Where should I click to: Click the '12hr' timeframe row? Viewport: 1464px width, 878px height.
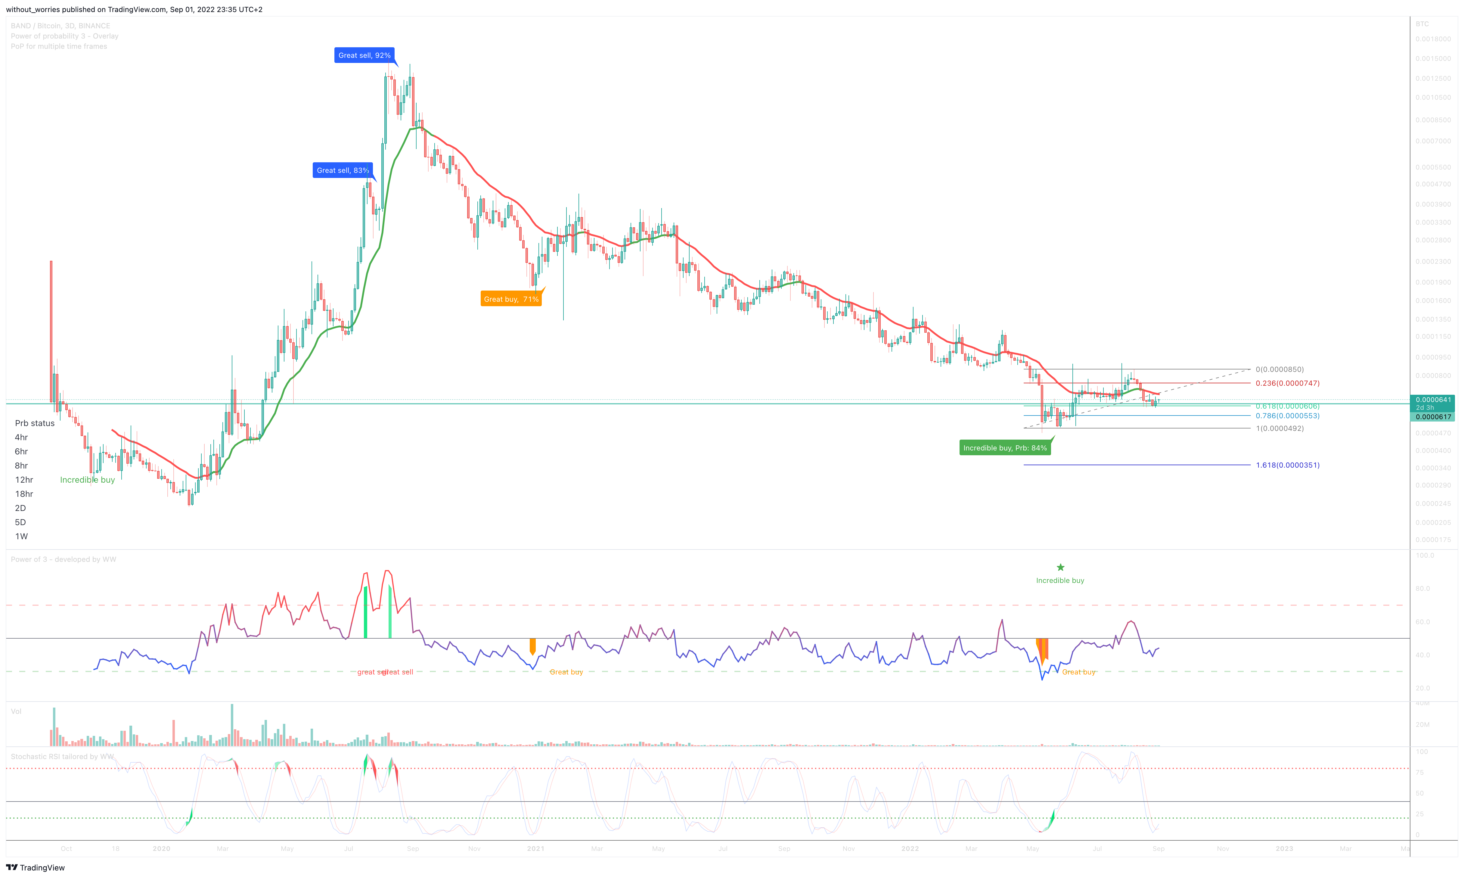coord(24,480)
